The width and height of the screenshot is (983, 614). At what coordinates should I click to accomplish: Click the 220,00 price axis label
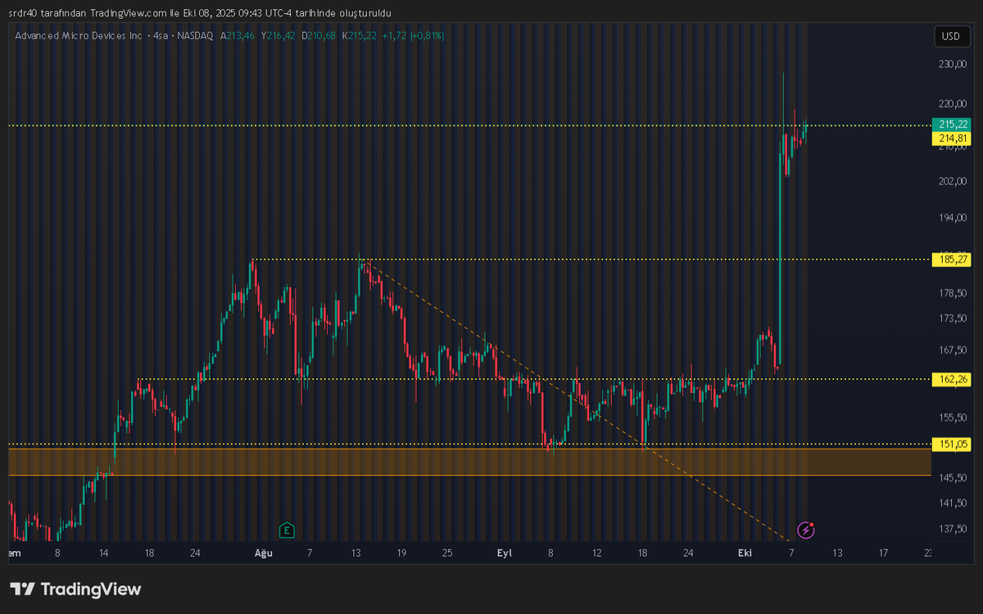[x=953, y=104]
